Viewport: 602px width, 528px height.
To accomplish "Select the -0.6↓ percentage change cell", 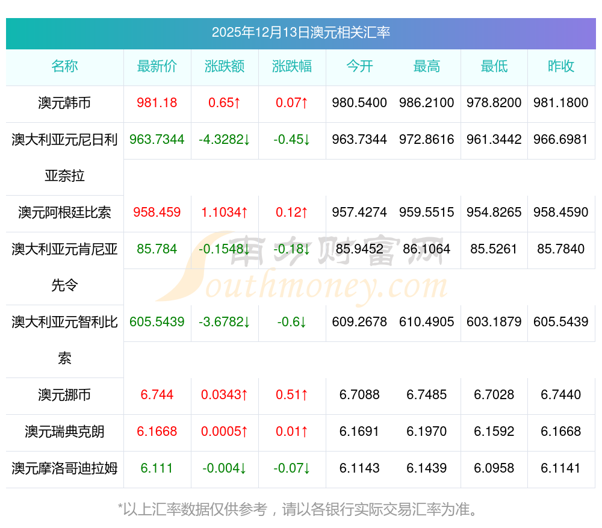I will coord(292,322).
